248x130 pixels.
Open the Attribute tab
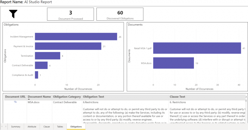coord(32,127)
